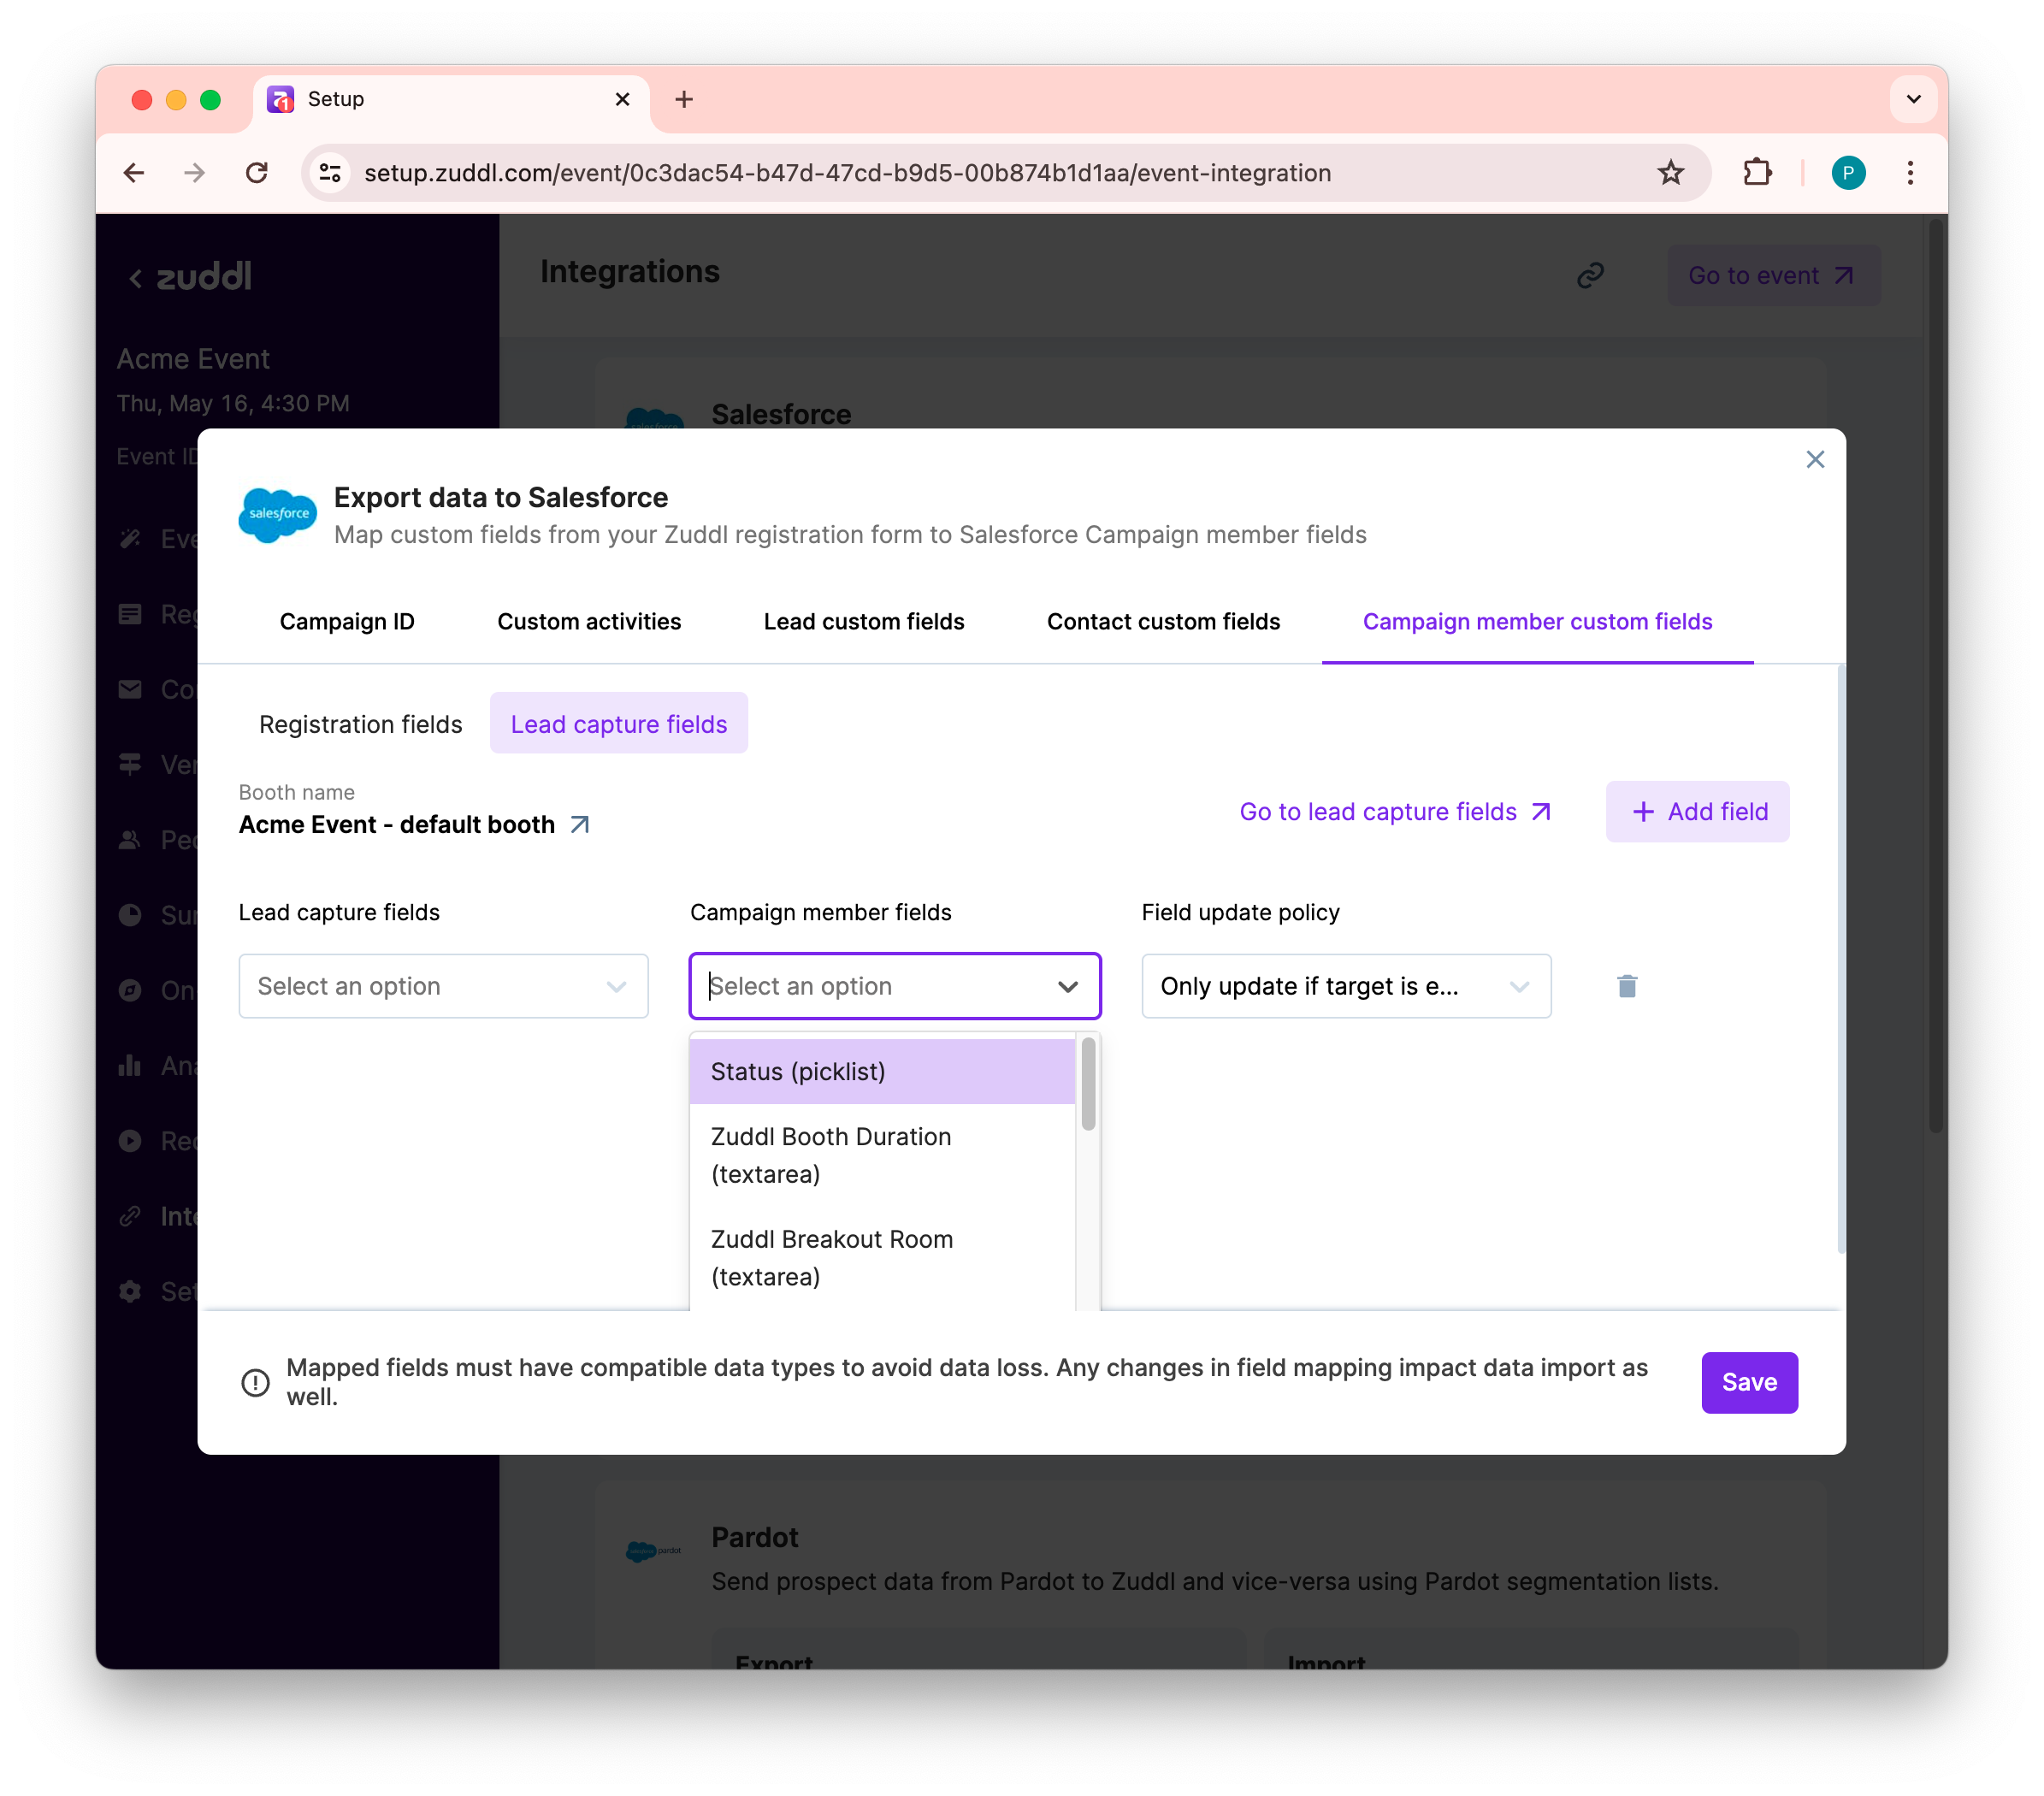Image resolution: width=2044 pixels, height=1796 pixels.
Task: Bookmark this page with the star icon
Action: coord(1670,173)
